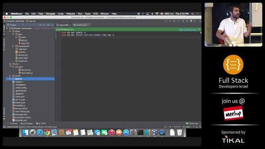265x149 pixels.
Task: Select robots.txt in project tree
Action: coord(21,61)
